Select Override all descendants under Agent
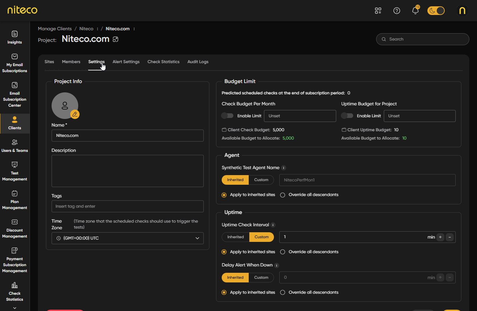The image size is (477, 311). [283, 195]
